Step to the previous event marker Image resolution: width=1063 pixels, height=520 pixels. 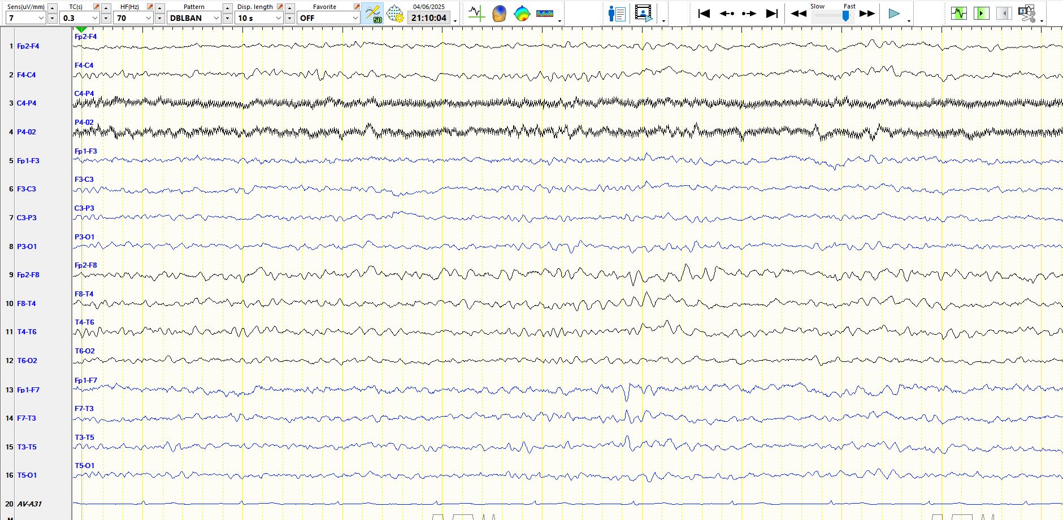(727, 14)
